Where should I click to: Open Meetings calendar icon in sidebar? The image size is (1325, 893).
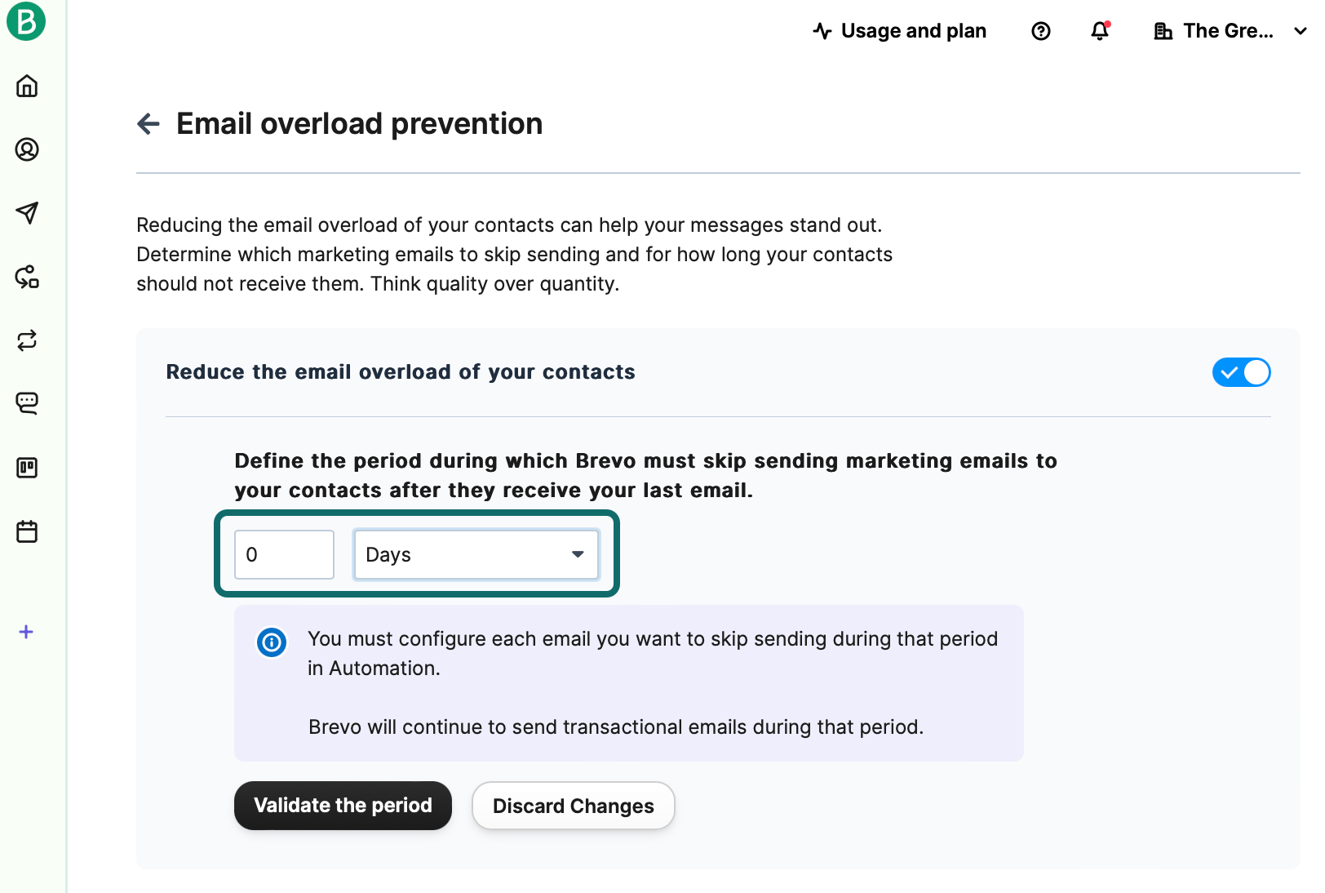[27, 531]
